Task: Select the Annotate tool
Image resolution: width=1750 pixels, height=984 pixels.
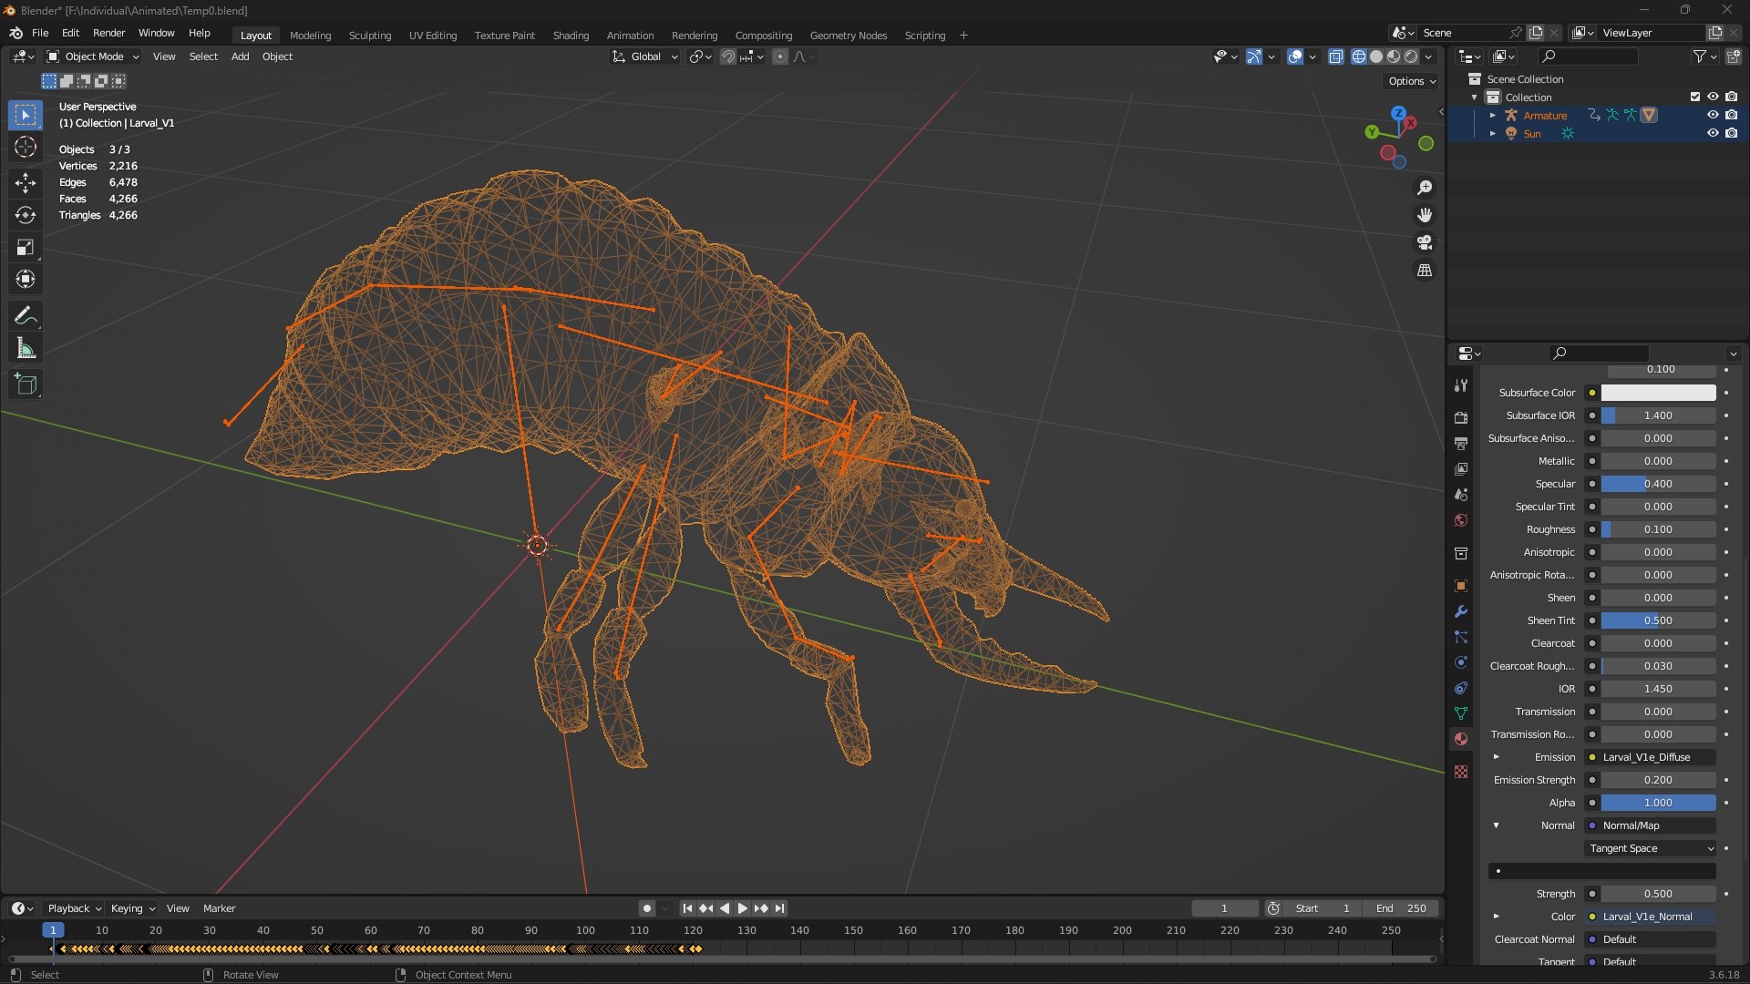Action: pos(26,316)
